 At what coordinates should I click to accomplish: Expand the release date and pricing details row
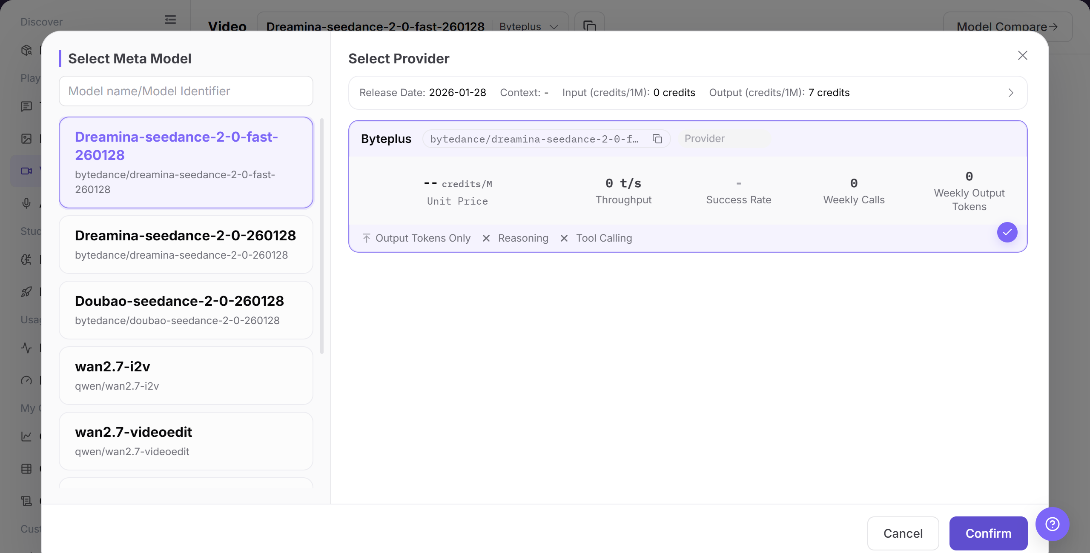(688, 93)
